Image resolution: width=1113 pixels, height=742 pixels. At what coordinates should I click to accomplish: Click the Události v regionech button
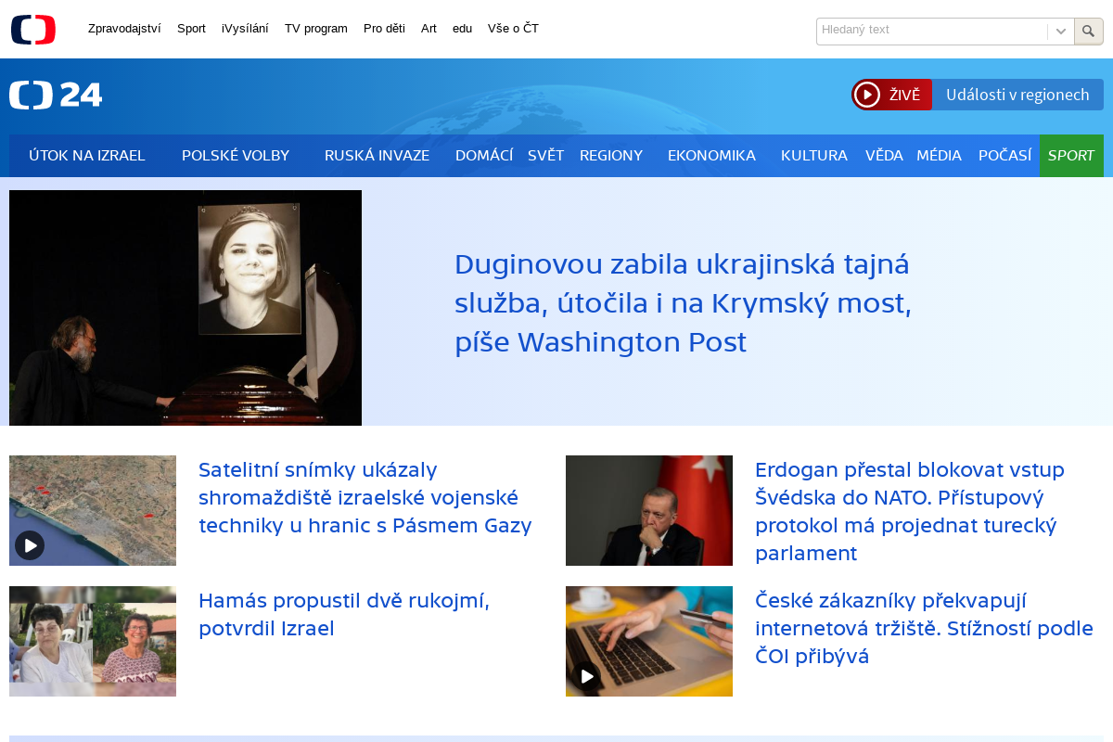(x=1017, y=95)
